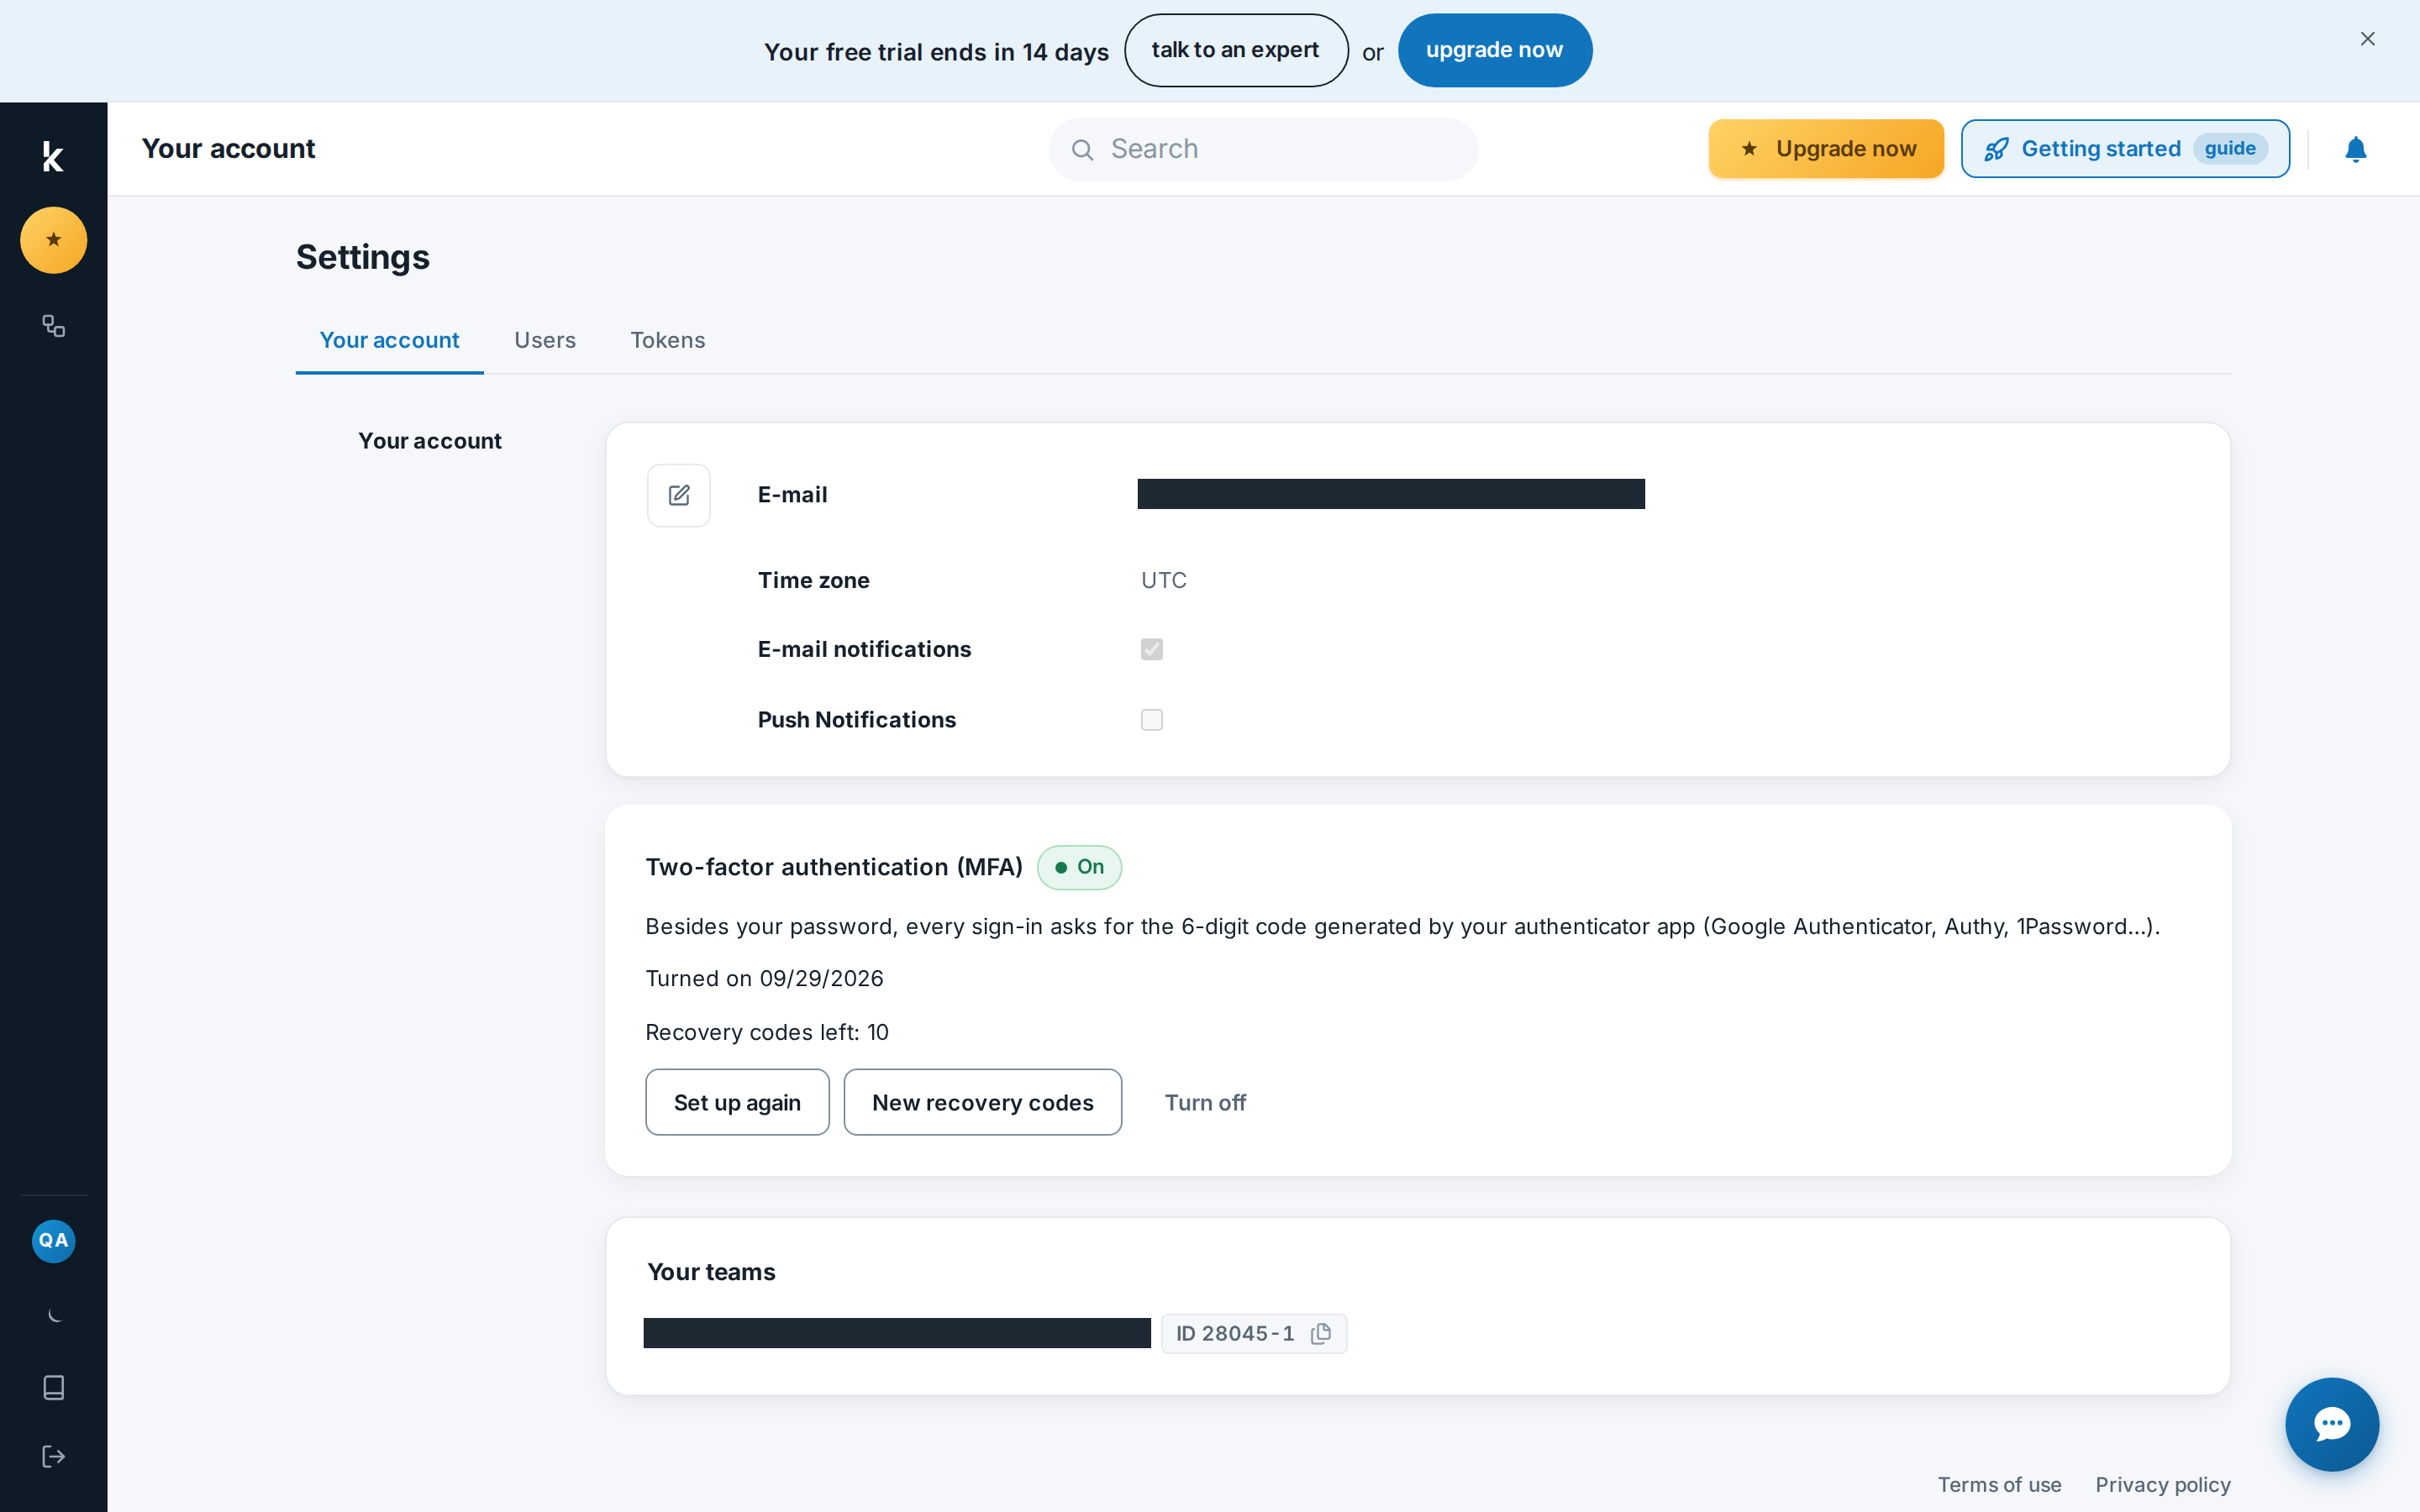The image size is (2420, 1512).
Task: Open the live chat bubble icon
Action: (2331, 1424)
